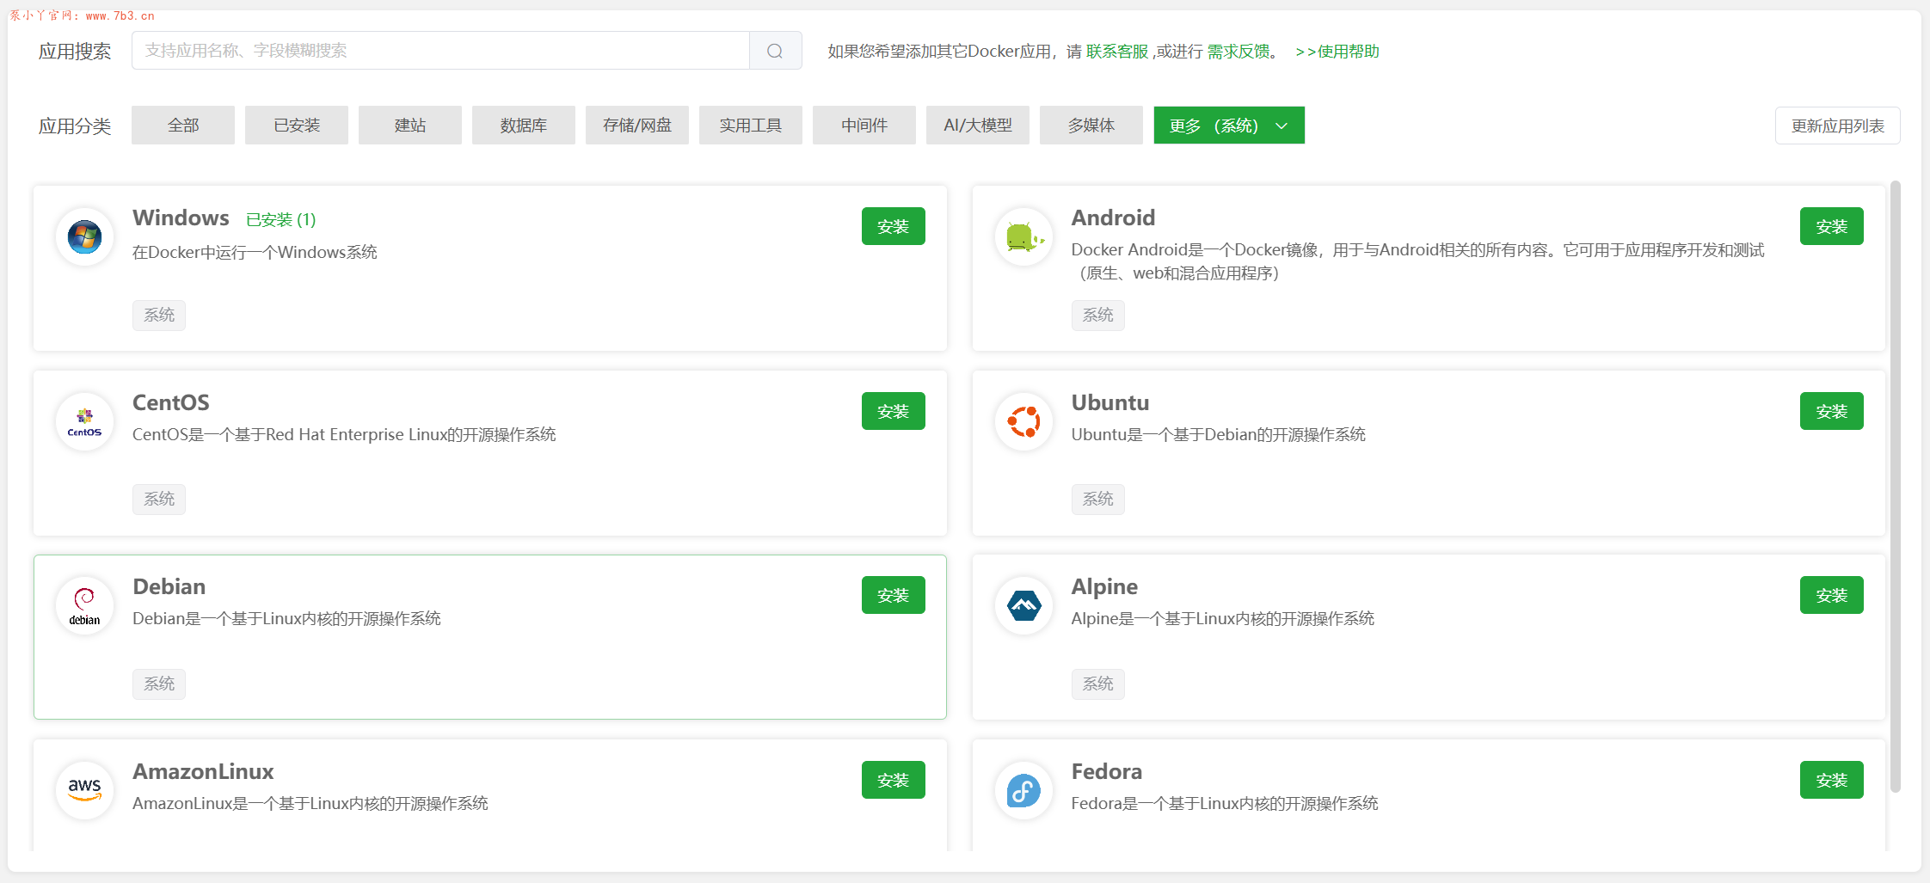1930x883 pixels.
Task: Click the 系统 tag on Debian card
Action: tap(159, 684)
